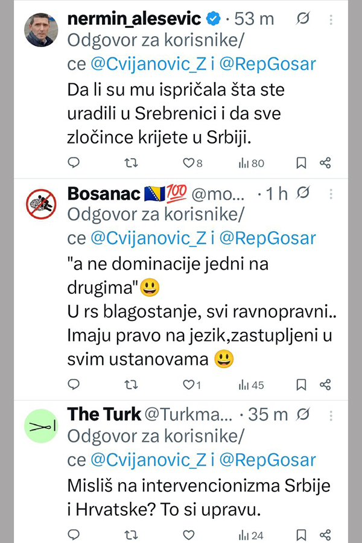This screenshot has width=362, height=543.
Task: View analytics showing 80 views
Action: coord(251,163)
